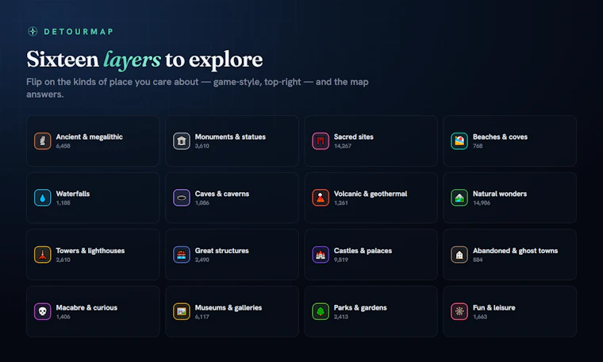Select the 'Natural wonders' label

click(x=500, y=194)
